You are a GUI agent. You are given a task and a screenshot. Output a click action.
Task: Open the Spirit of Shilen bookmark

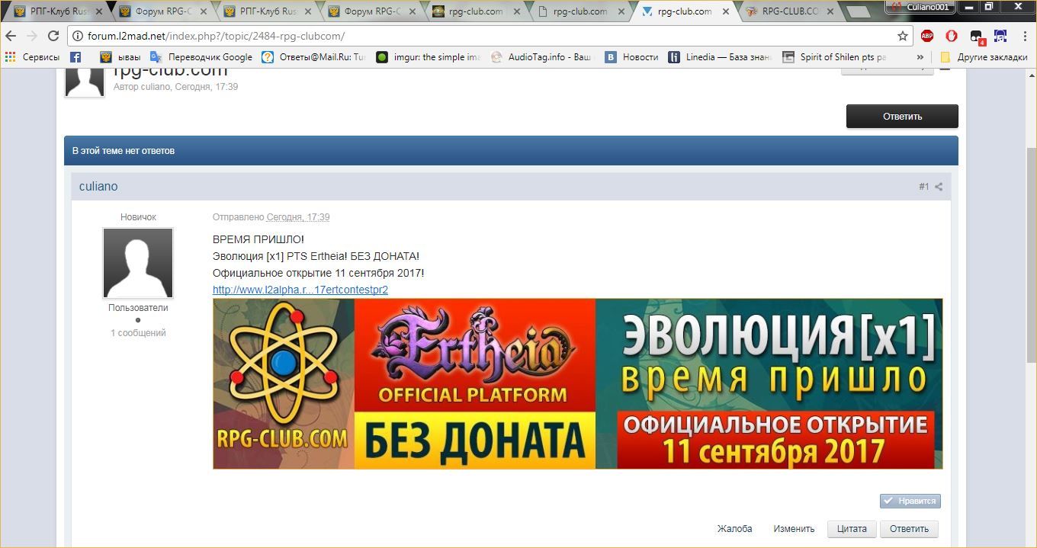[834, 57]
